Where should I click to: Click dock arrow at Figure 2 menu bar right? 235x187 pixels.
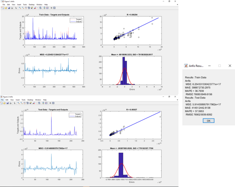click(177, 100)
